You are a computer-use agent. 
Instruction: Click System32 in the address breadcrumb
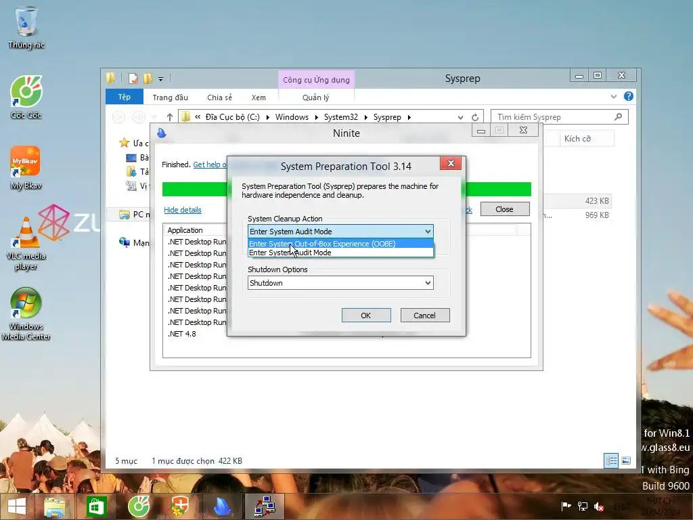[341, 117]
